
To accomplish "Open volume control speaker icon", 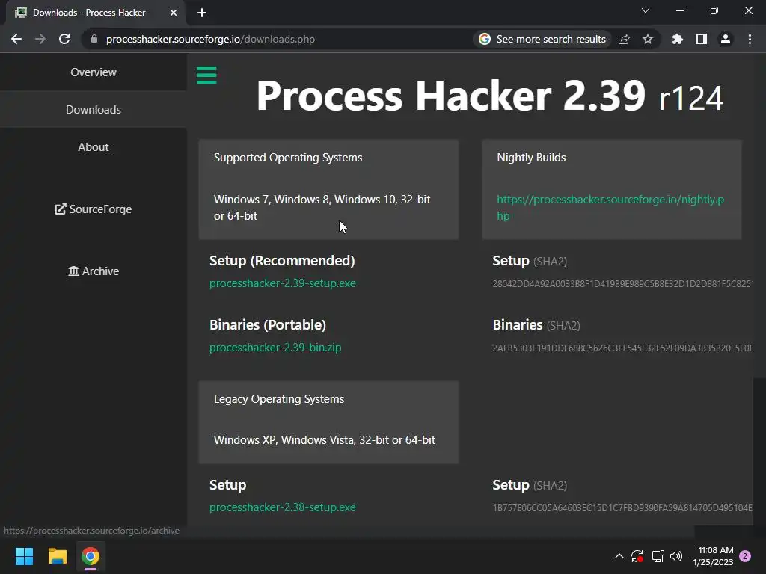I will coord(676,556).
